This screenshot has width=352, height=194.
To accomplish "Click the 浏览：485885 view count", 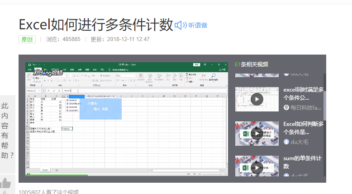I will click(x=63, y=39).
